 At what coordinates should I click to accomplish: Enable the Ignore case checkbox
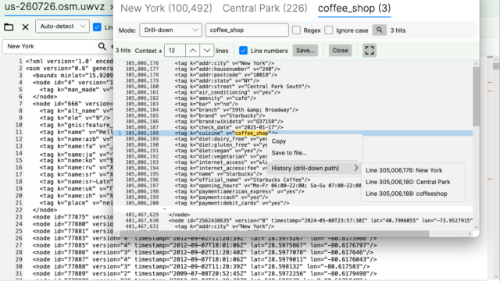(x=329, y=30)
